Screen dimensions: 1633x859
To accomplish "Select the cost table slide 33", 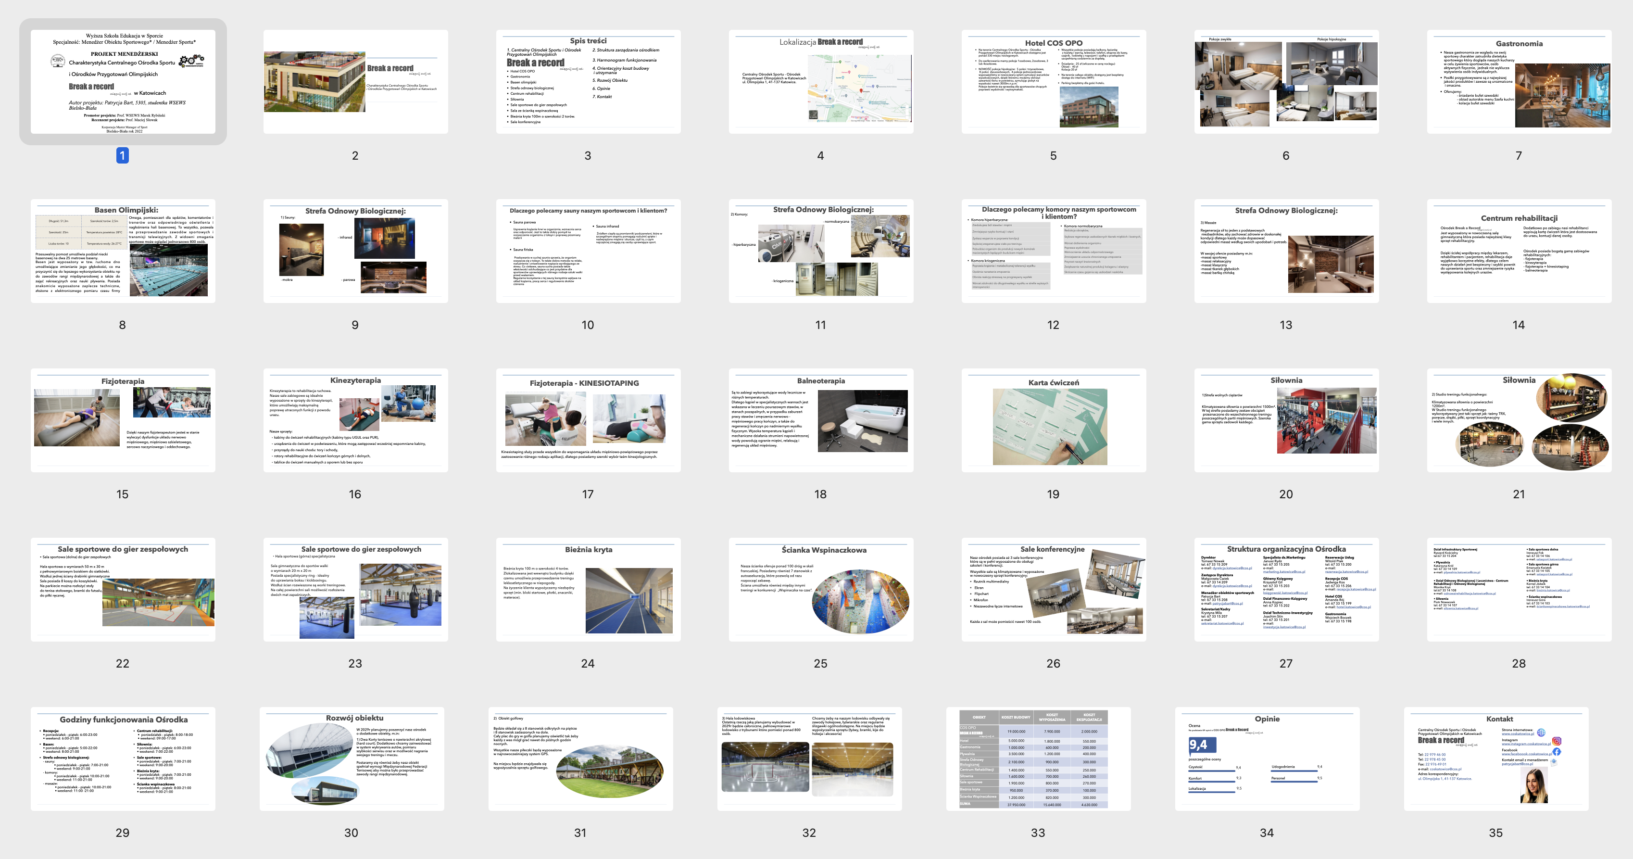I will coord(1038,758).
